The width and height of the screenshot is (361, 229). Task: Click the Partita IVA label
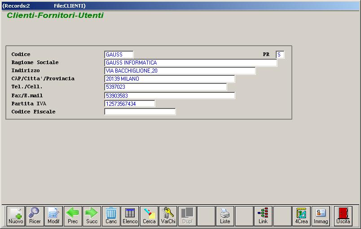[x=29, y=104]
